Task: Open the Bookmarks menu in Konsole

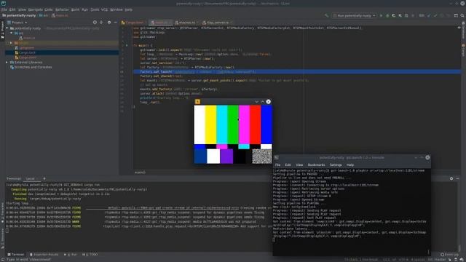Action: [x=316, y=165]
